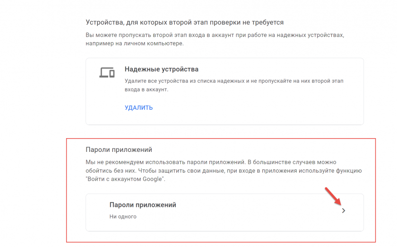Screen dimensions: 397x247
Task: Expand app passwords with the chevron arrow
Action: coord(344,211)
